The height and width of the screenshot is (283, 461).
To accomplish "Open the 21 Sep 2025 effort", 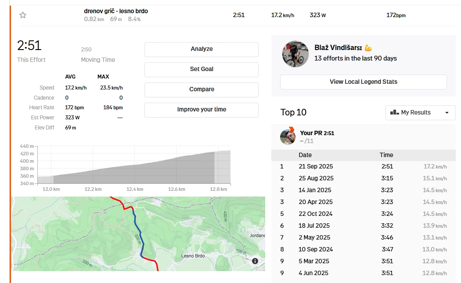I will tap(316, 166).
